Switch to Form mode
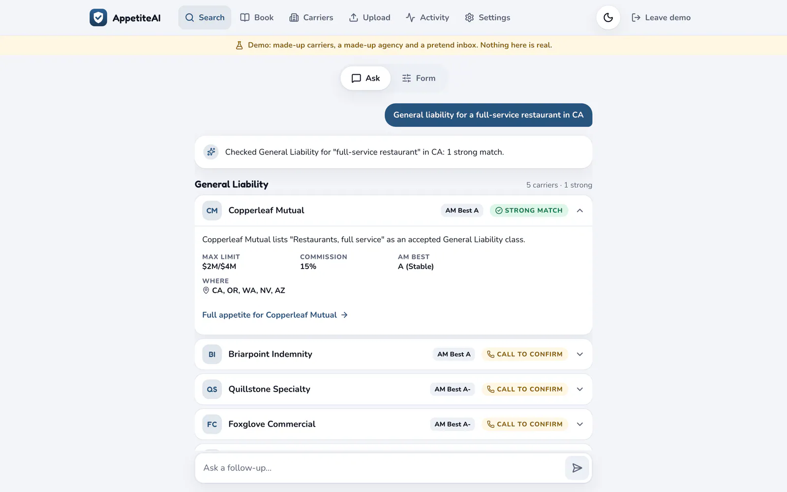 (x=419, y=78)
